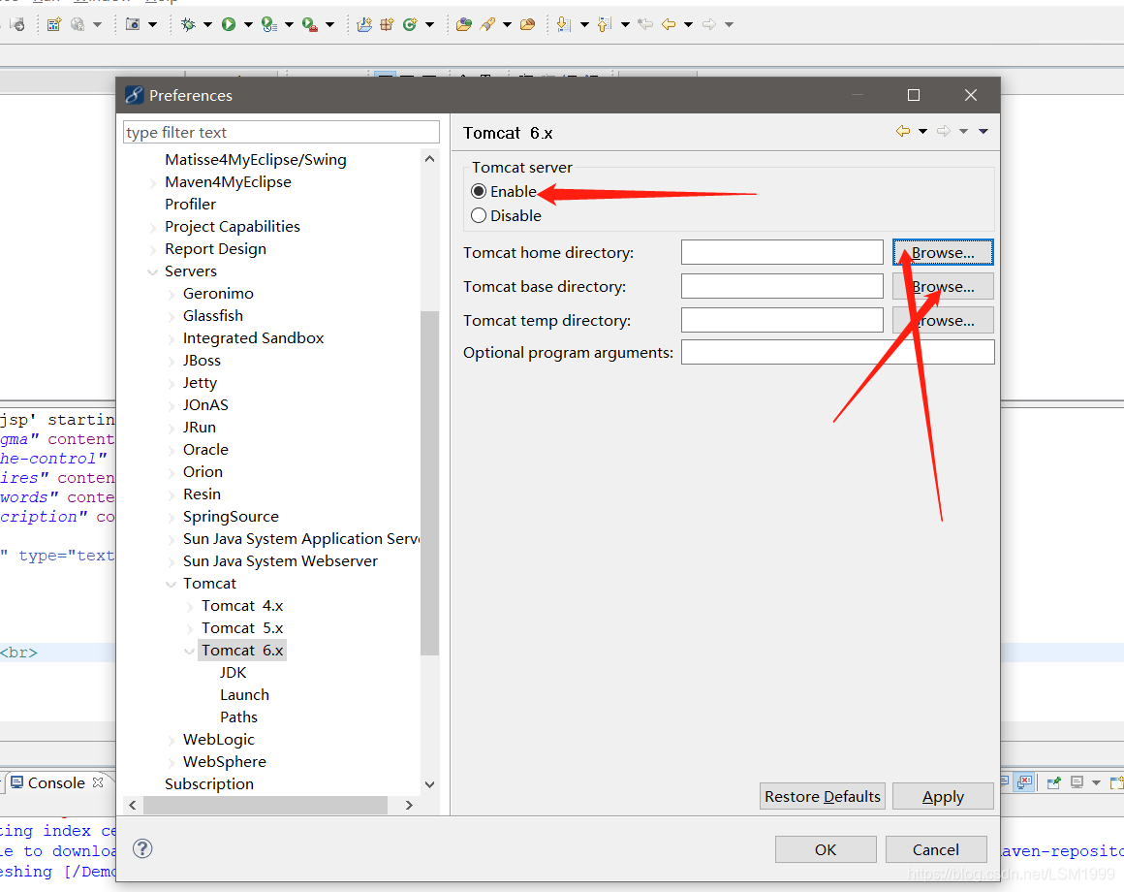This screenshot has height=892, width=1124.
Task: Click the Restore Defaults button
Action: pyautogui.click(x=823, y=796)
